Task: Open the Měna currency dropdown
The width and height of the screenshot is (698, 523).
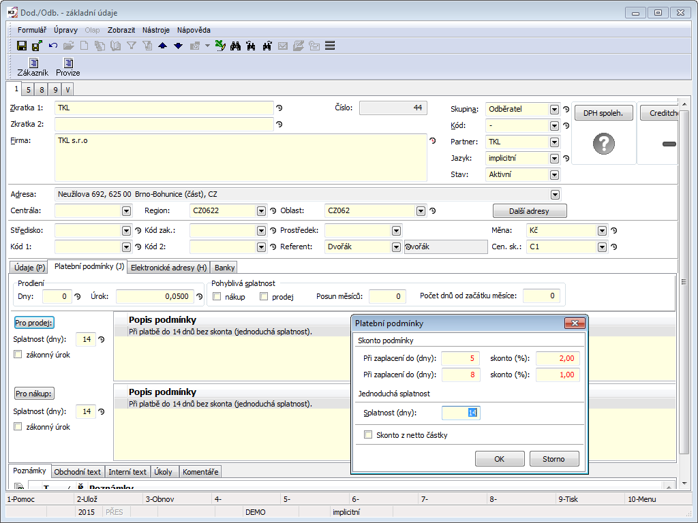Action: click(x=602, y=231)
